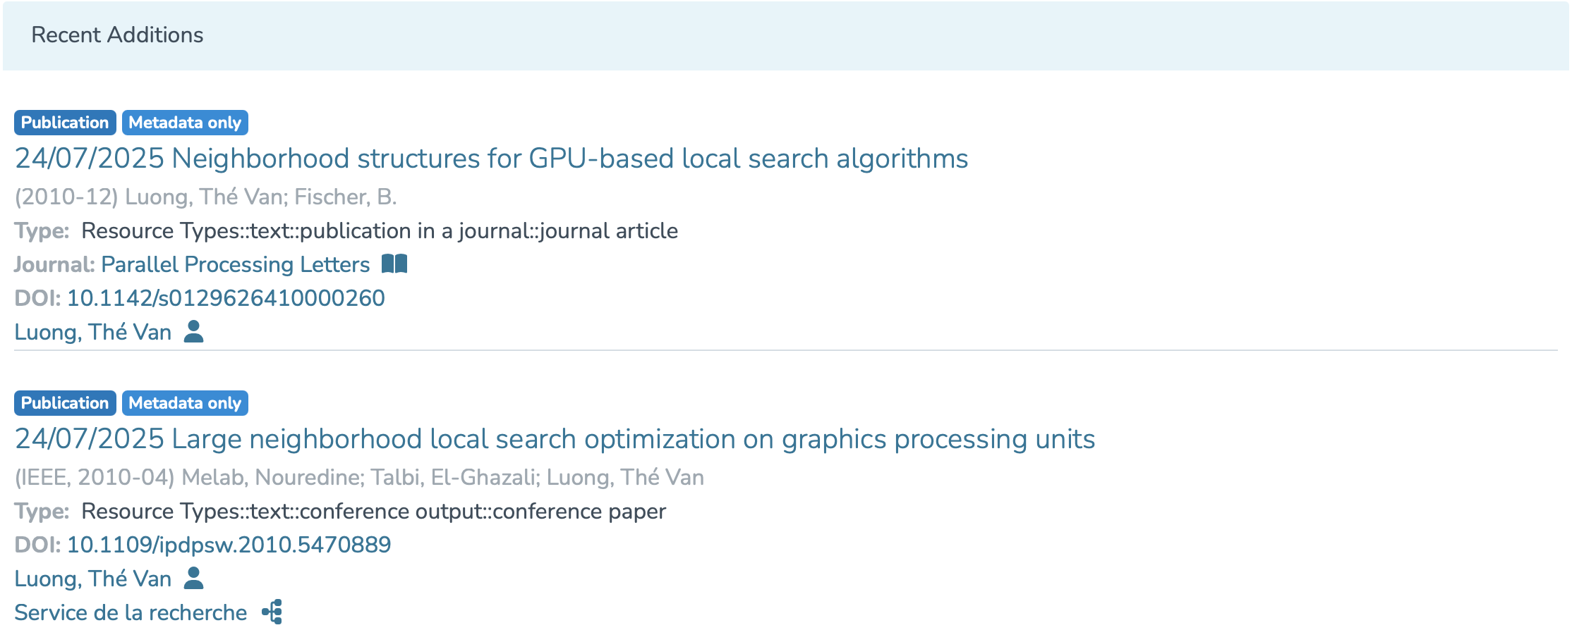Open the Service de la recherche link

(131, 612)
